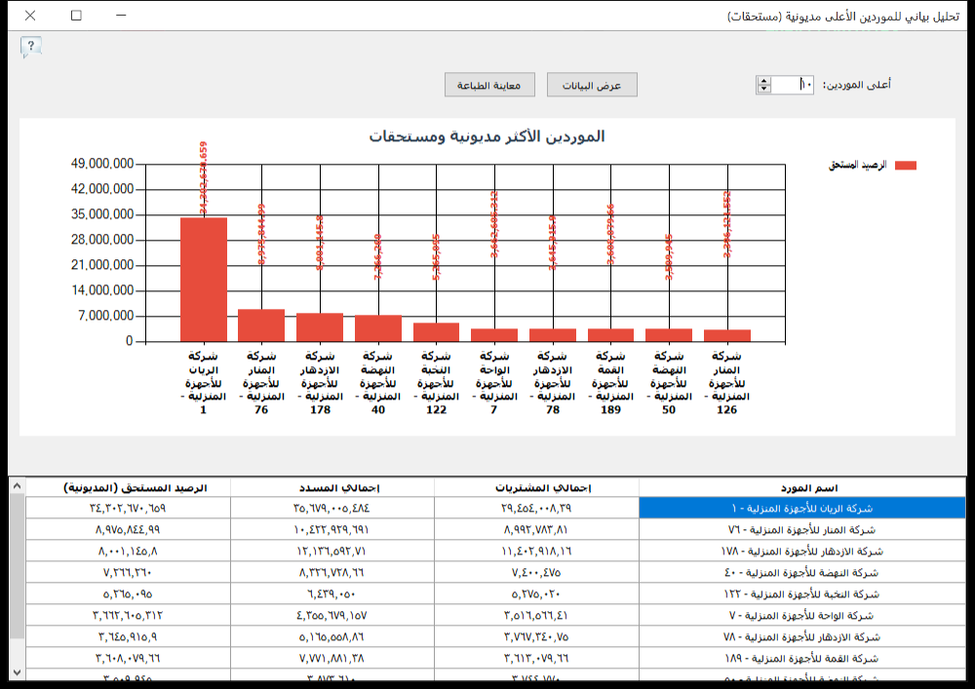Click the chart bar for شركة الازدهار 178
The image size is (975, 689).
point(320,327)
